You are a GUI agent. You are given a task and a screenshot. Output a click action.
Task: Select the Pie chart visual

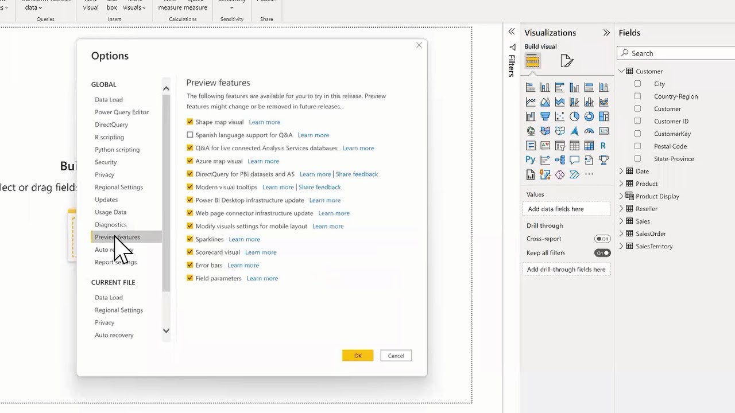(x=574, y=116)
